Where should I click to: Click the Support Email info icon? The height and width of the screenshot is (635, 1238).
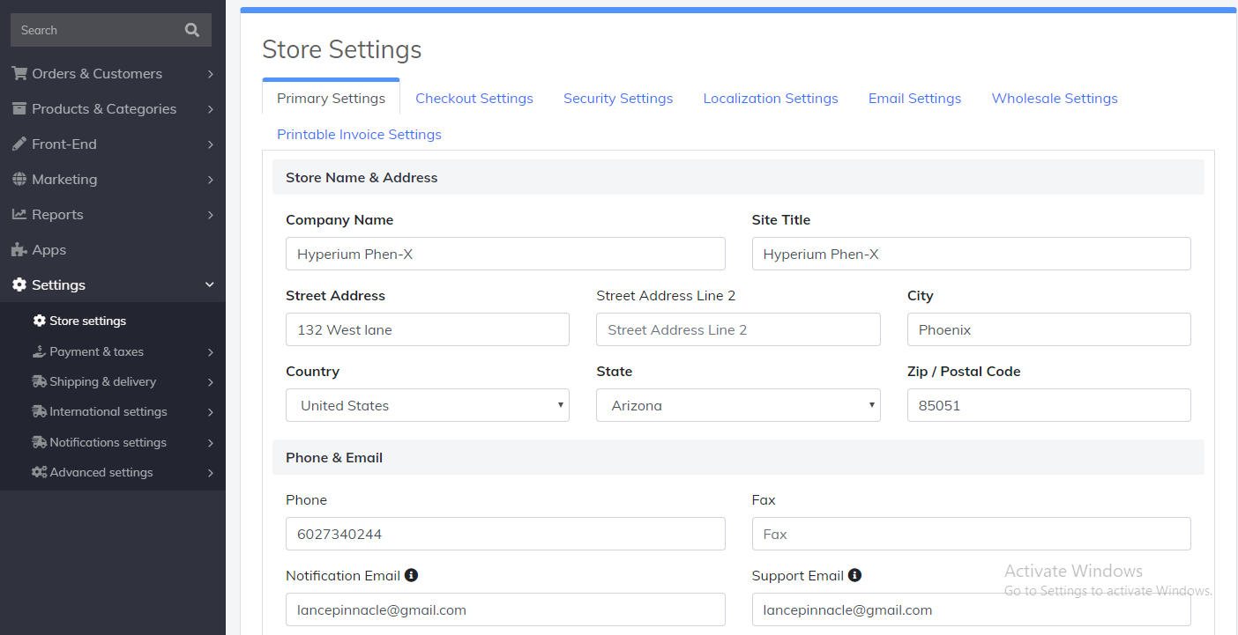click(x=854, y=575)
